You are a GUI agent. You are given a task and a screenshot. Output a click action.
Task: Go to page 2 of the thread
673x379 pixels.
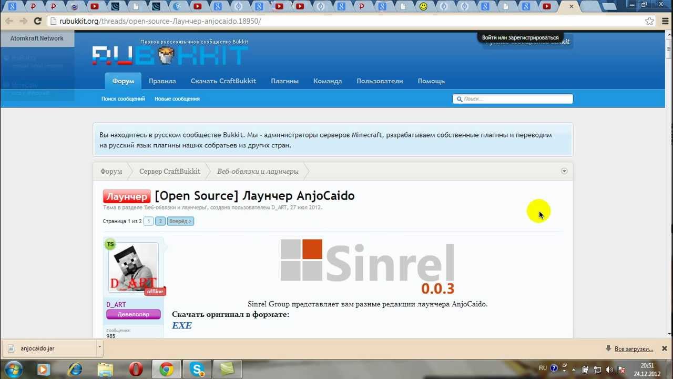pos(160,221)
